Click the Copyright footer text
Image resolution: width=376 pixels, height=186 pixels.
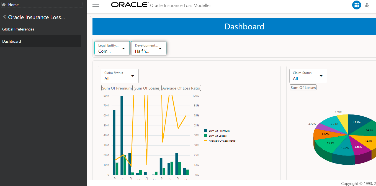pos(358,184)
